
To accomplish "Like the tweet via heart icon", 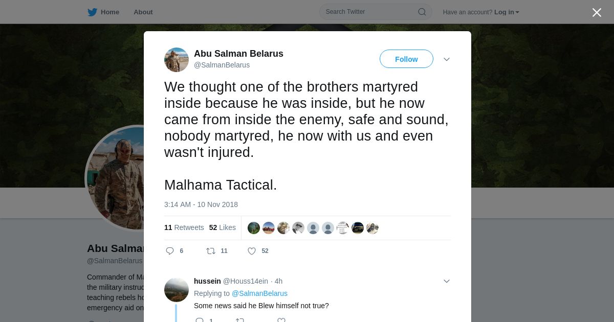I will coord(252,251).
